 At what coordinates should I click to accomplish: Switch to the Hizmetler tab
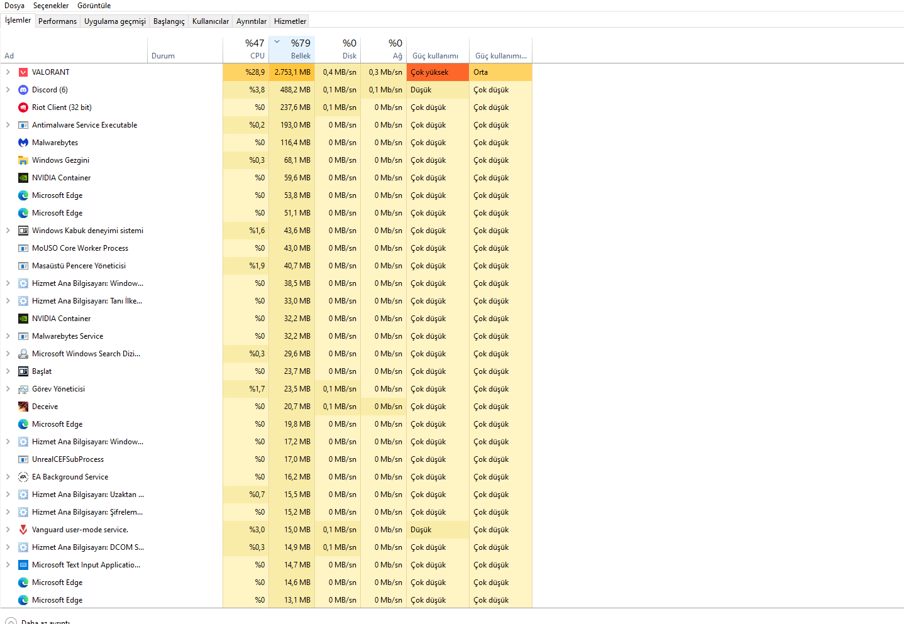point(290,21)
